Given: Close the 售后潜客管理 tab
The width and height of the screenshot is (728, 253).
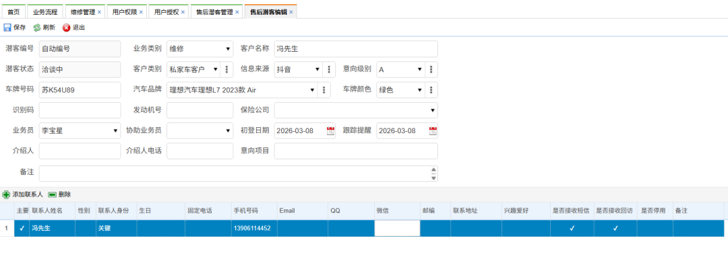Looking at the screenshot, I should click(237, 12).
